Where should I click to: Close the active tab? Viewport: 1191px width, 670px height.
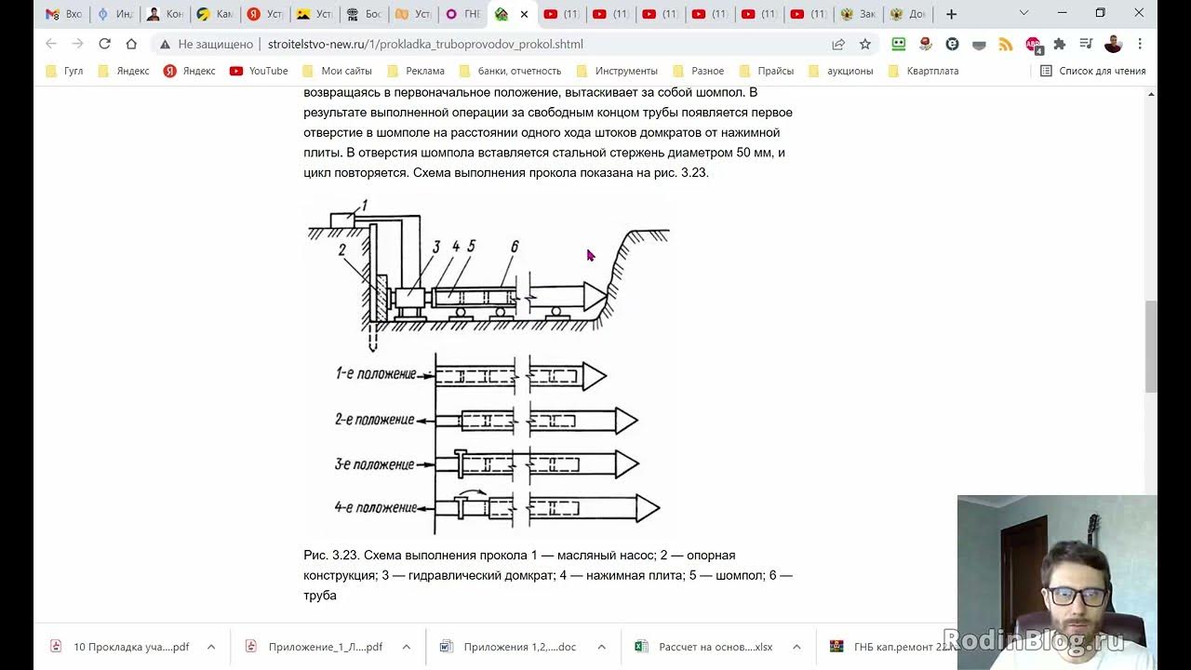524,14
